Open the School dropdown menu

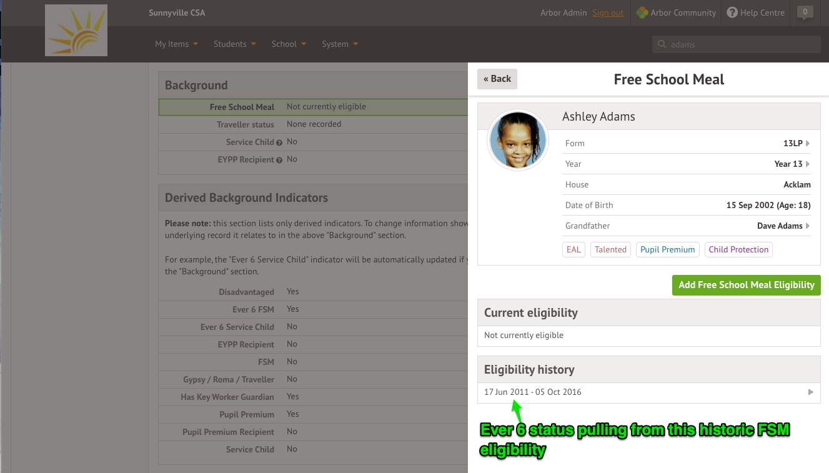click(x=289, y=44)
